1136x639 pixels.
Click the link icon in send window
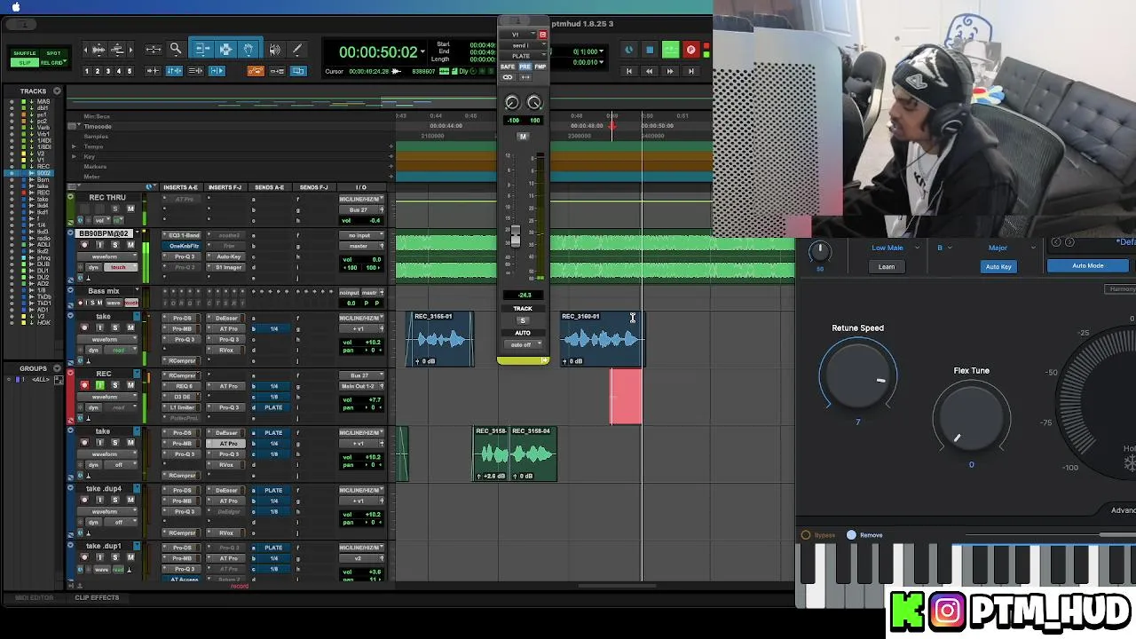click(508, 77)
